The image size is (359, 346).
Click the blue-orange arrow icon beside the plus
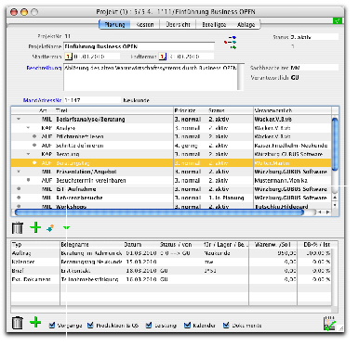click(50, 228)
